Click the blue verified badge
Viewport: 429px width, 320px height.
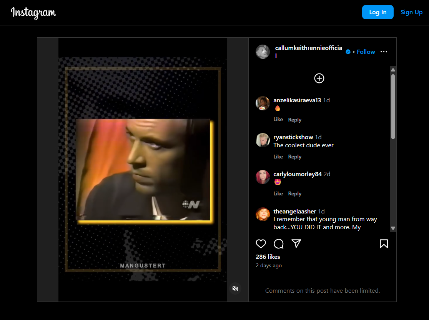coord(348,52)
